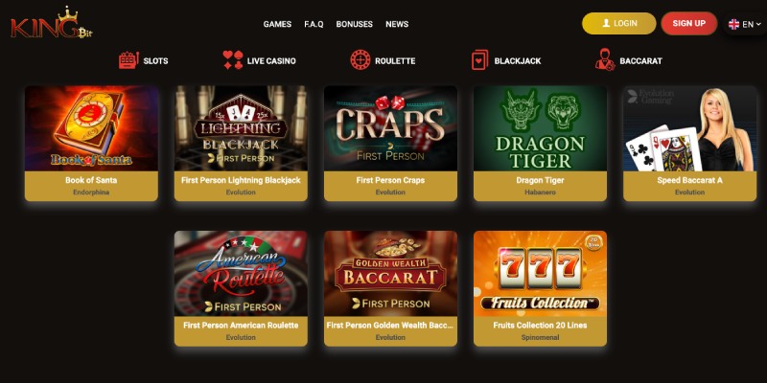The height and width of the screenshot is (383, 767).
Task: Click the red Sign Up button
Action: click(x=688, y=23)
